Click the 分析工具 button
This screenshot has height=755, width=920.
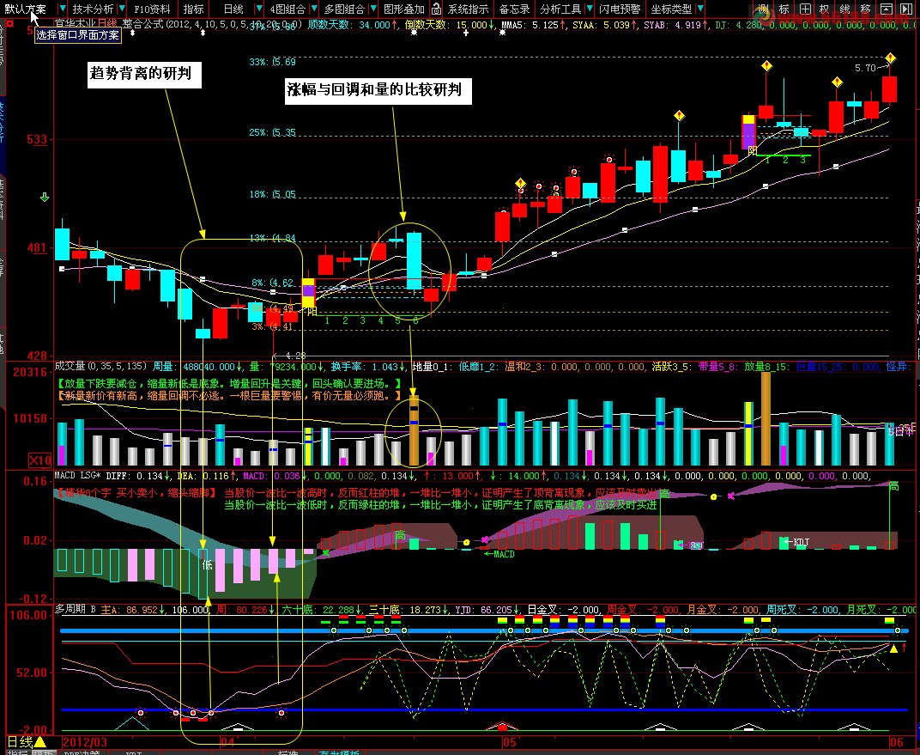click(x=561, y=9)
